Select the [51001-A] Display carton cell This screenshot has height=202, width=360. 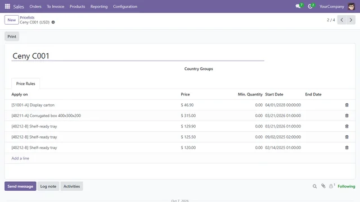33,105
